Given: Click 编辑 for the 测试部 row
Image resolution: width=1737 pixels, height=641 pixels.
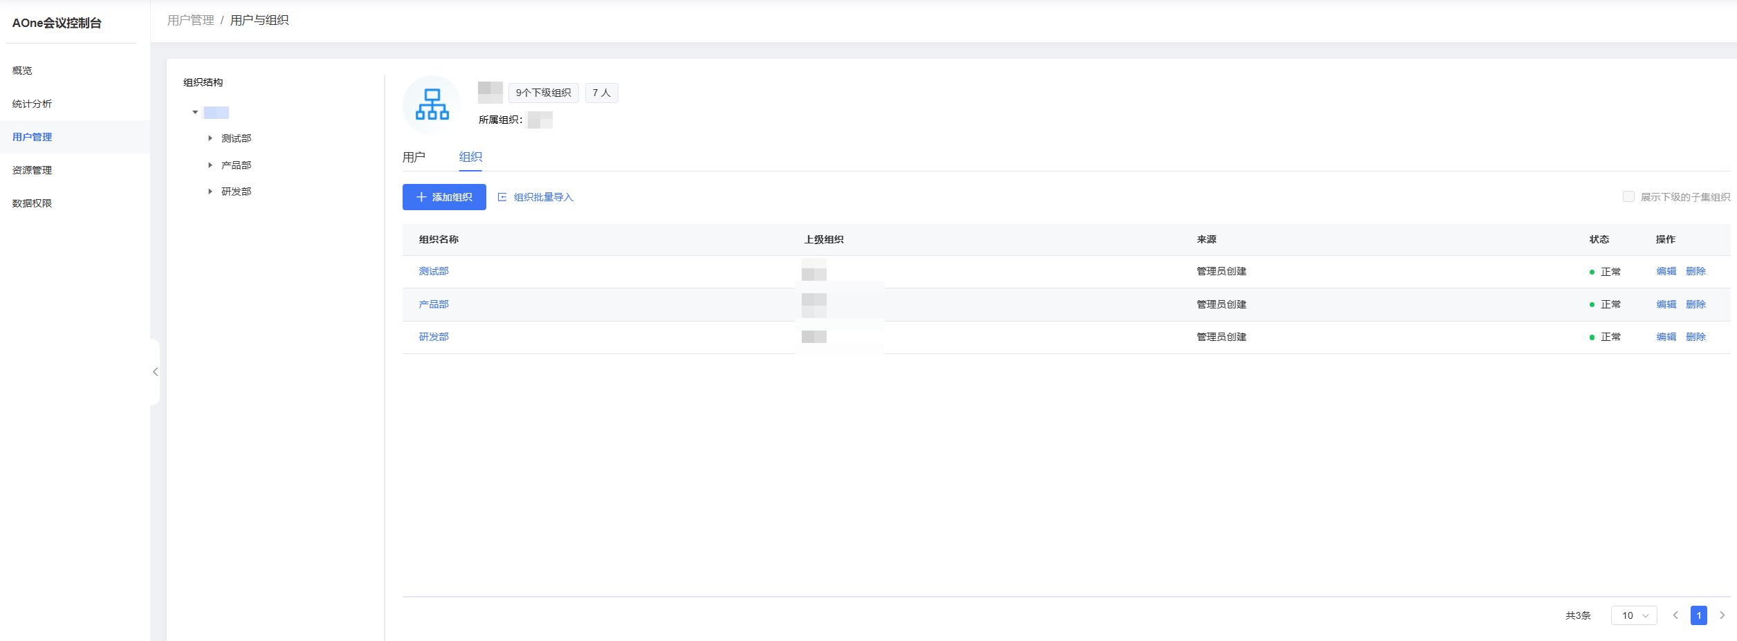Looking at the screenshot, I should tap(1666, 271).
